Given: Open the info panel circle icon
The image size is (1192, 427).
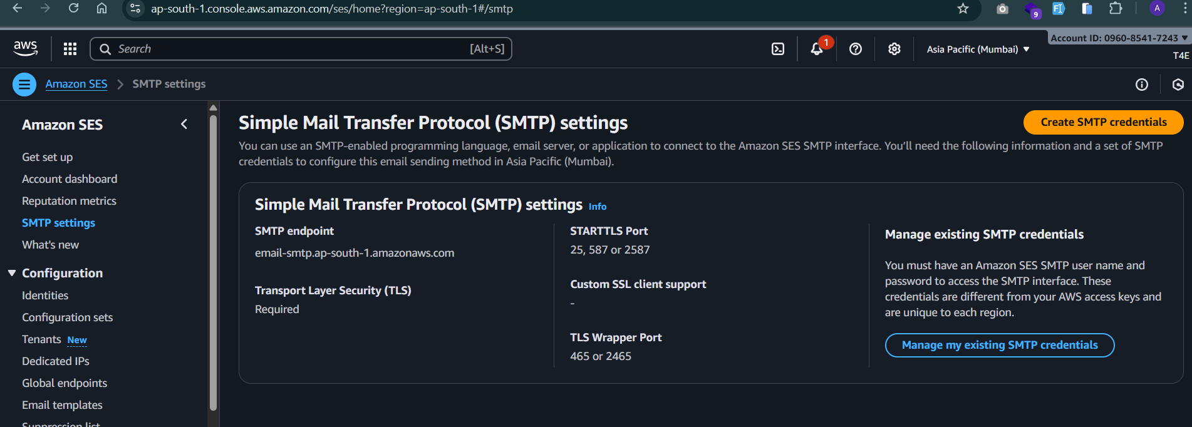Looking at the screenshot, I should coord(1142,85).
